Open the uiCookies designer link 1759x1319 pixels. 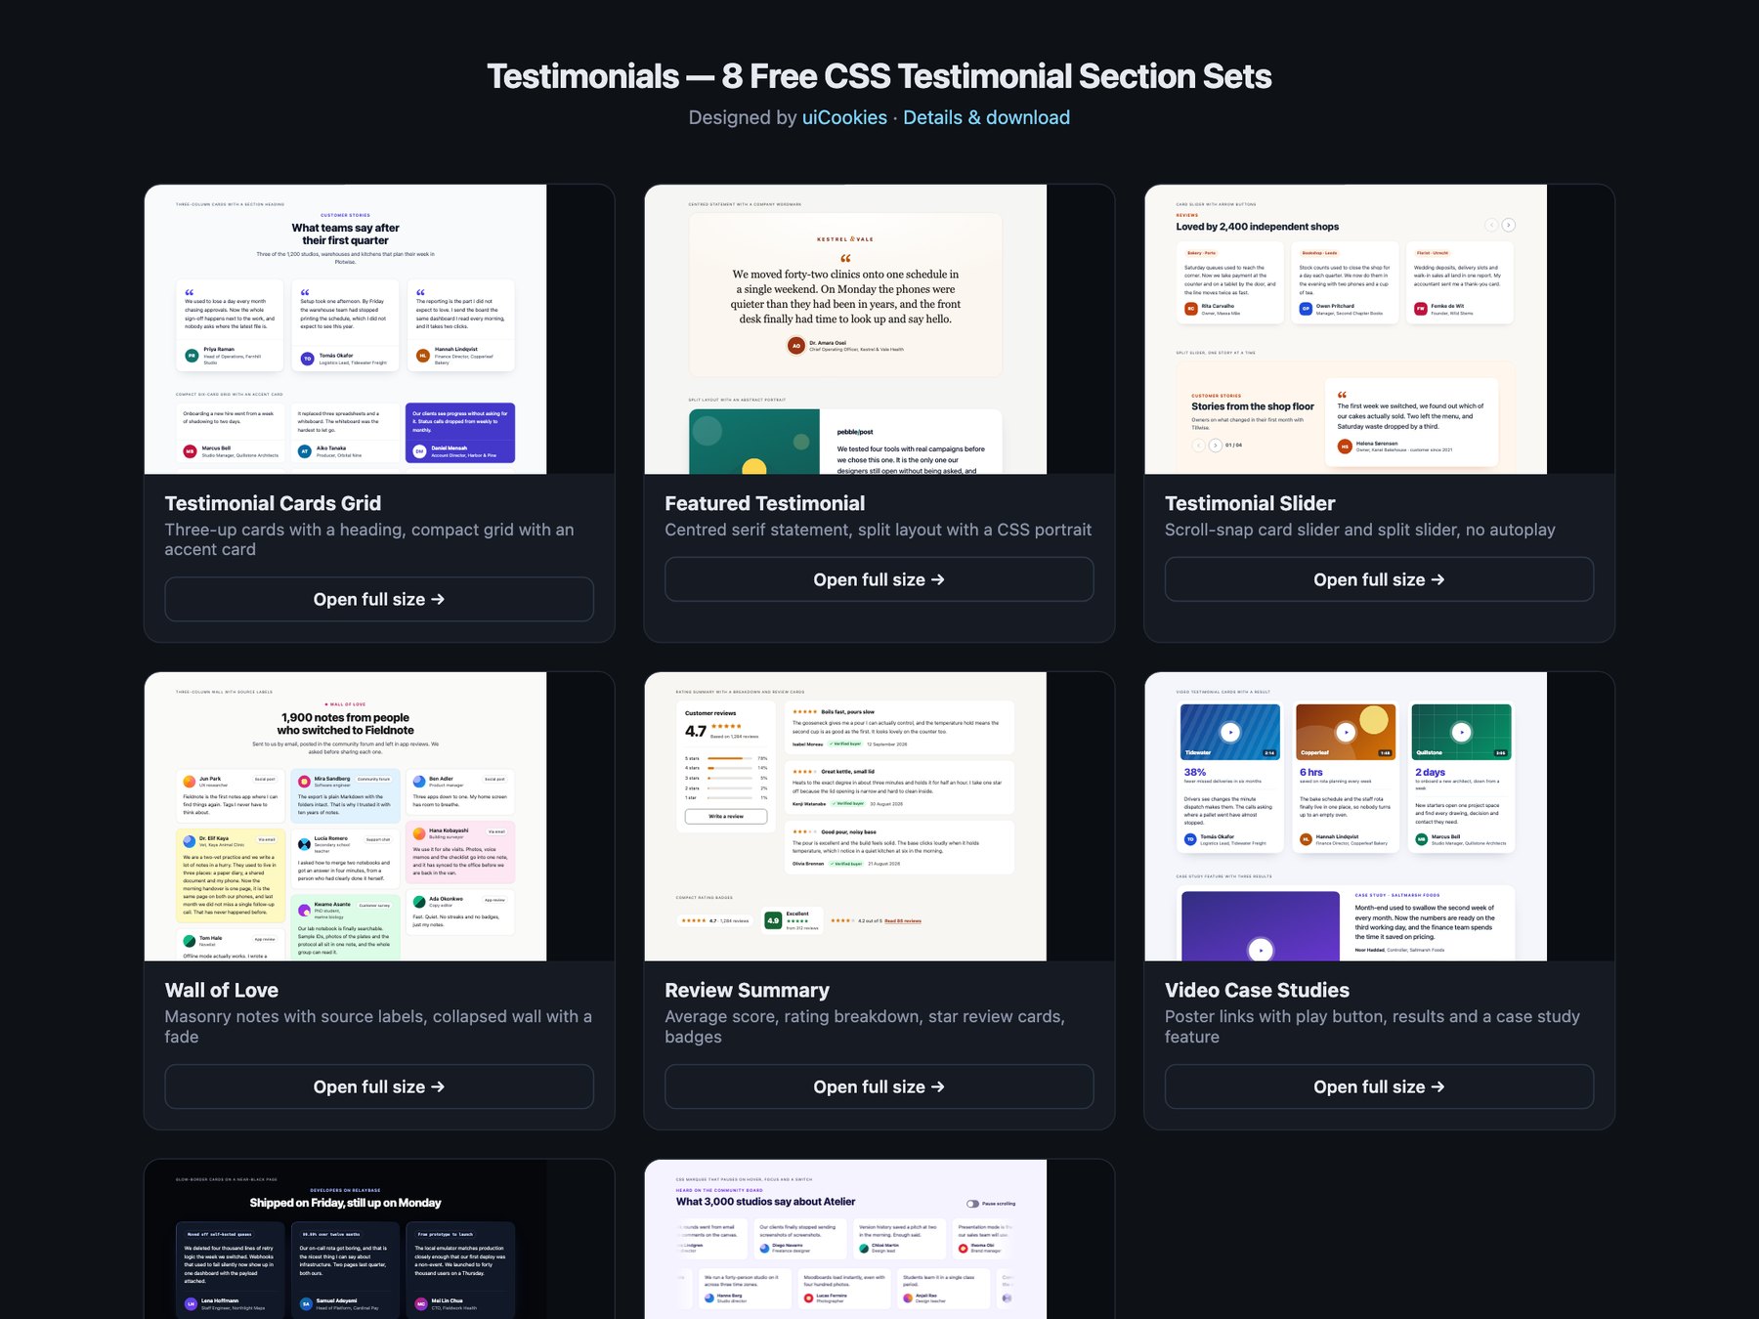[x=844, y=117]
